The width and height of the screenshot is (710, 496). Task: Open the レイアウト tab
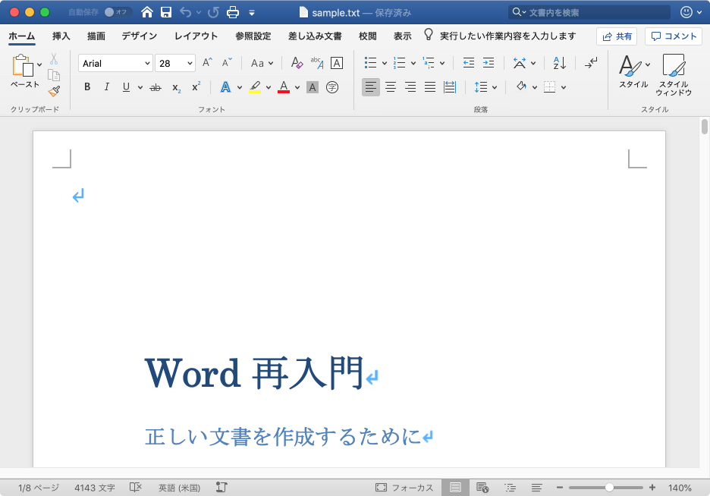click(196, 36)
